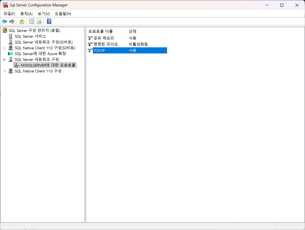Click the Help question mark toolbar icon
The height and width of the screenshot is (230, 305).
[49, 21]
